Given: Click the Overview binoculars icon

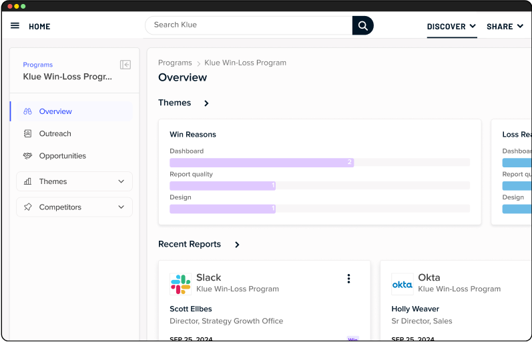Looking at the screenshot, I should (27, 111).
